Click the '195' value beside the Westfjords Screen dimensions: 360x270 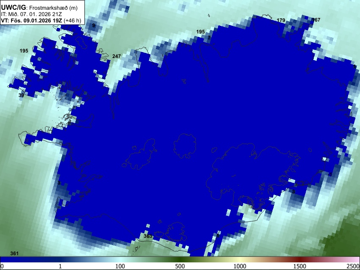[x=24, y=51]
